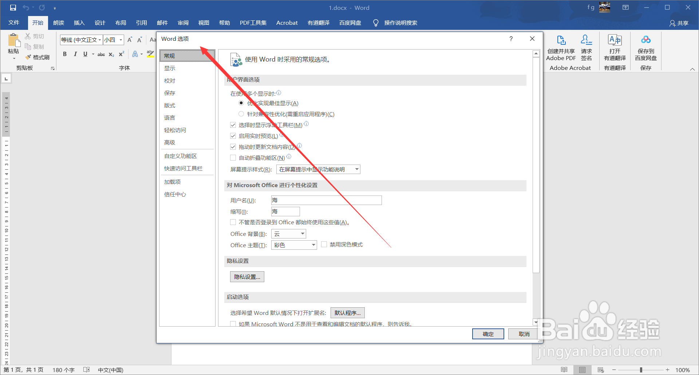699x375 pixels.
Task: Click the Paste clipboard icon
Action: click(13, 40)
